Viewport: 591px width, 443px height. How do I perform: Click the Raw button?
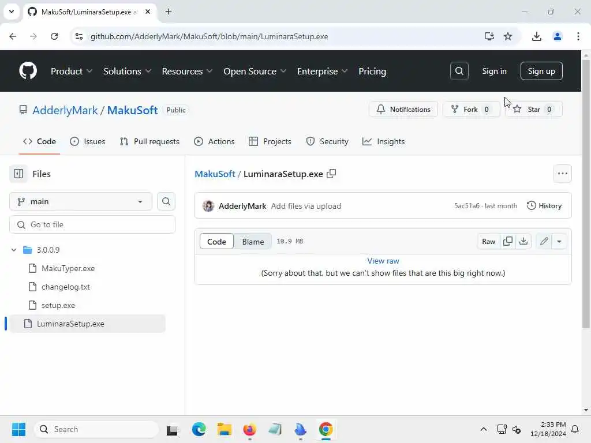point(488,242)
